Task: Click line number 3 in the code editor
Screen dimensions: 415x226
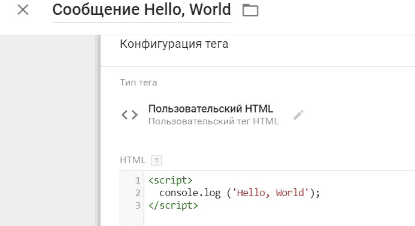Action: coord(138,206)
